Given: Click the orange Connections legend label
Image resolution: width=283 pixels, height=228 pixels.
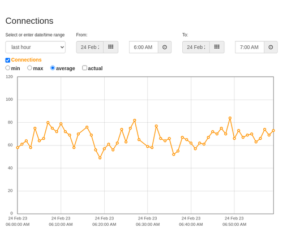Looking at the screenshot, I should click(26, 60).
